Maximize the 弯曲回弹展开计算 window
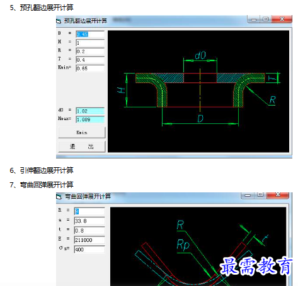298x286 pixels. (260, 195)
